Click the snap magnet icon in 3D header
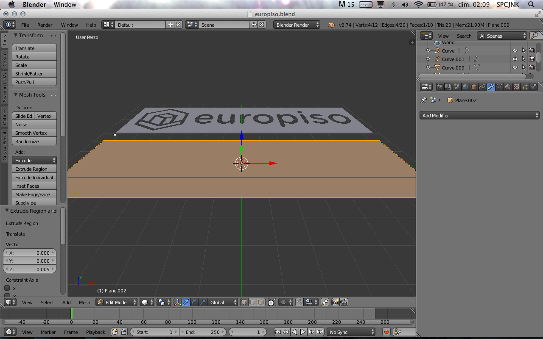The height and width of the screenshot is (339, 543). click(299, 302)
